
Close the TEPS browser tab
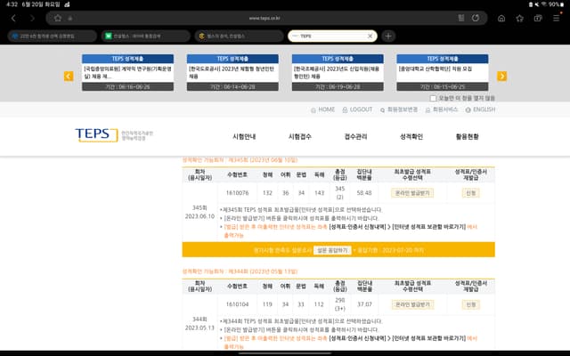pos(370,36)
